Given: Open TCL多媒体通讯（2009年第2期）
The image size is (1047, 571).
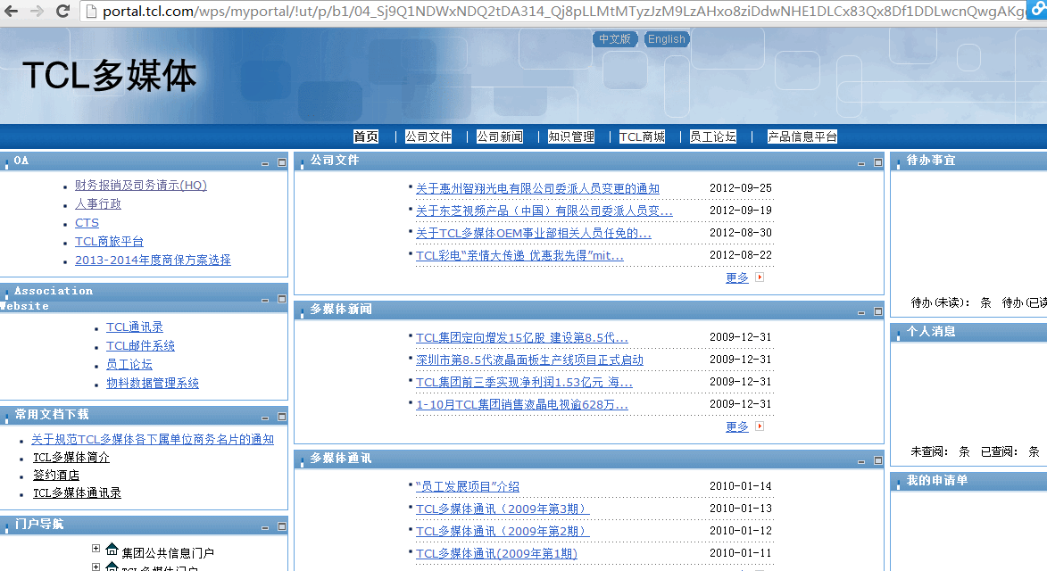Looking at the screenshot, I should (x=503, y=531).
